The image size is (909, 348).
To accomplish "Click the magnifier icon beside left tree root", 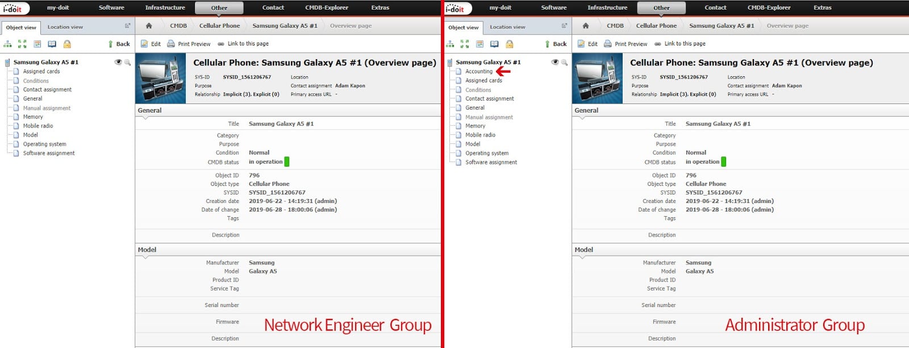I will [x=128, y=63].
